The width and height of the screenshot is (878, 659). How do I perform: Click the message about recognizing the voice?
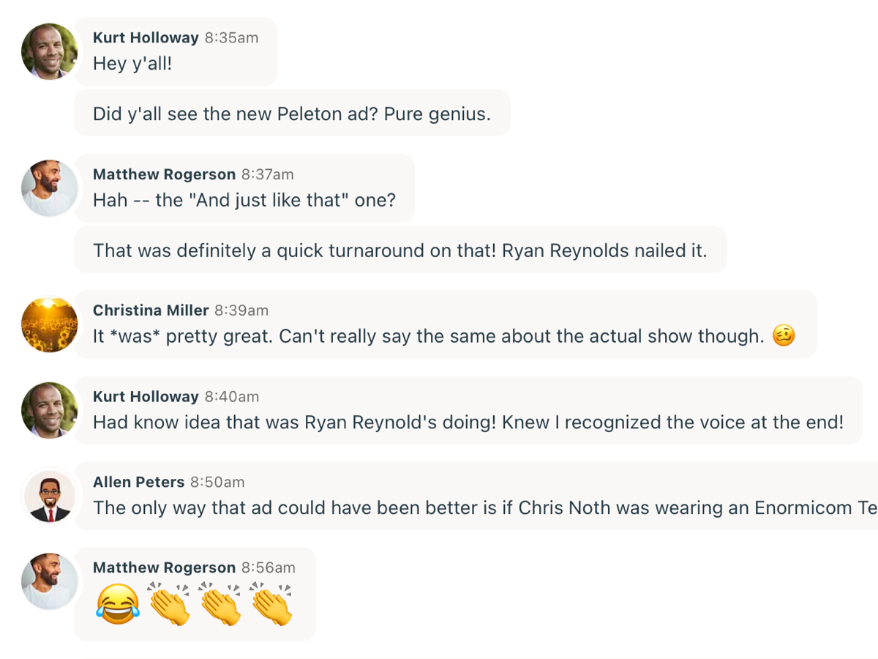468,422
